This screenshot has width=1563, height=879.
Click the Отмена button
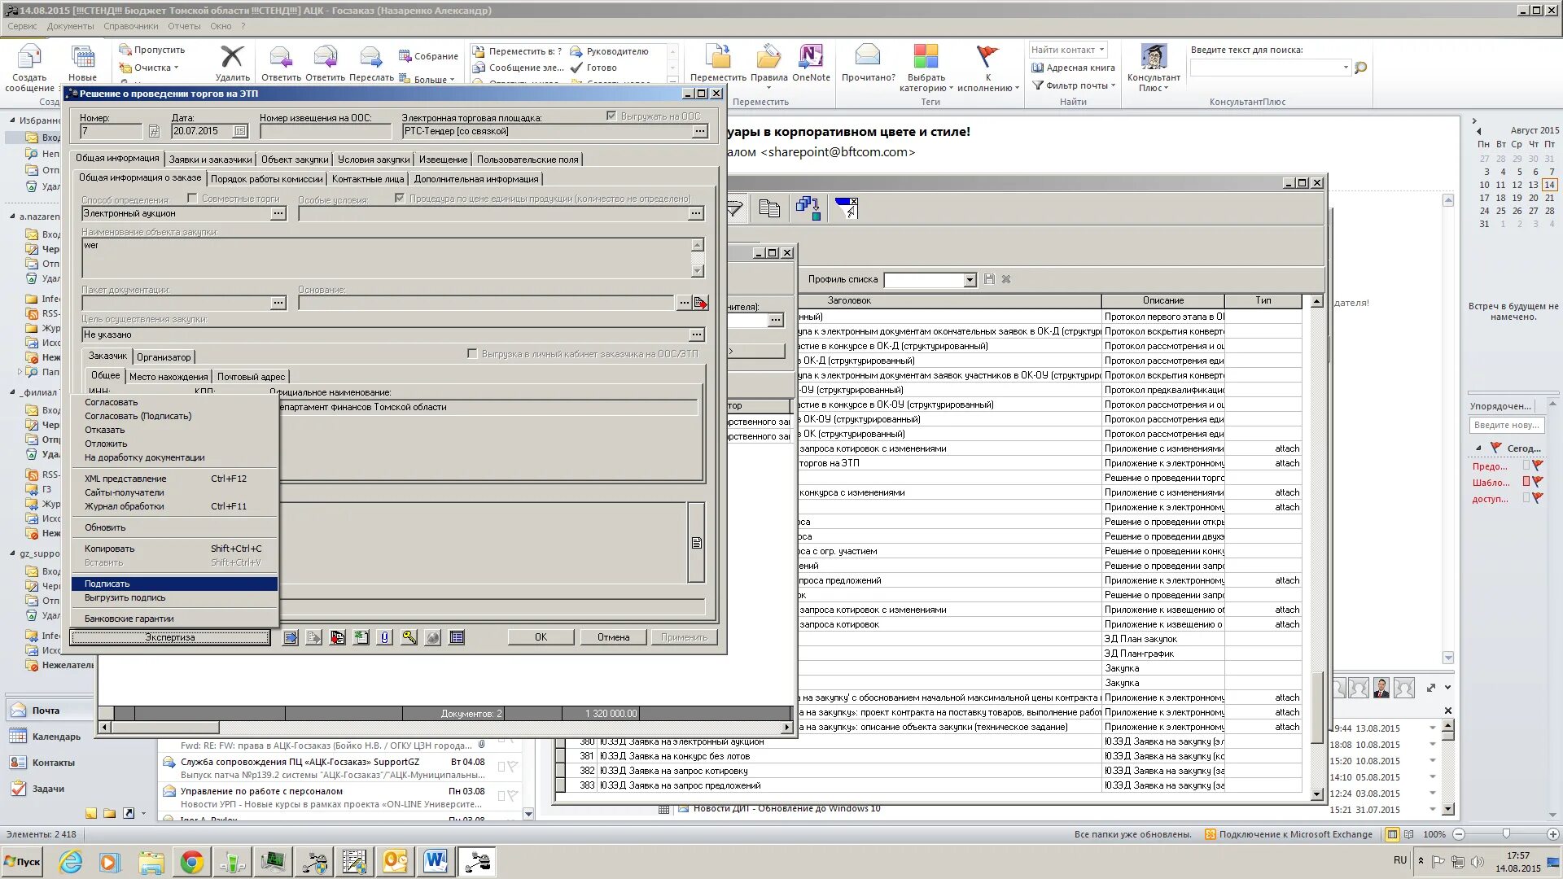point(613,637)
